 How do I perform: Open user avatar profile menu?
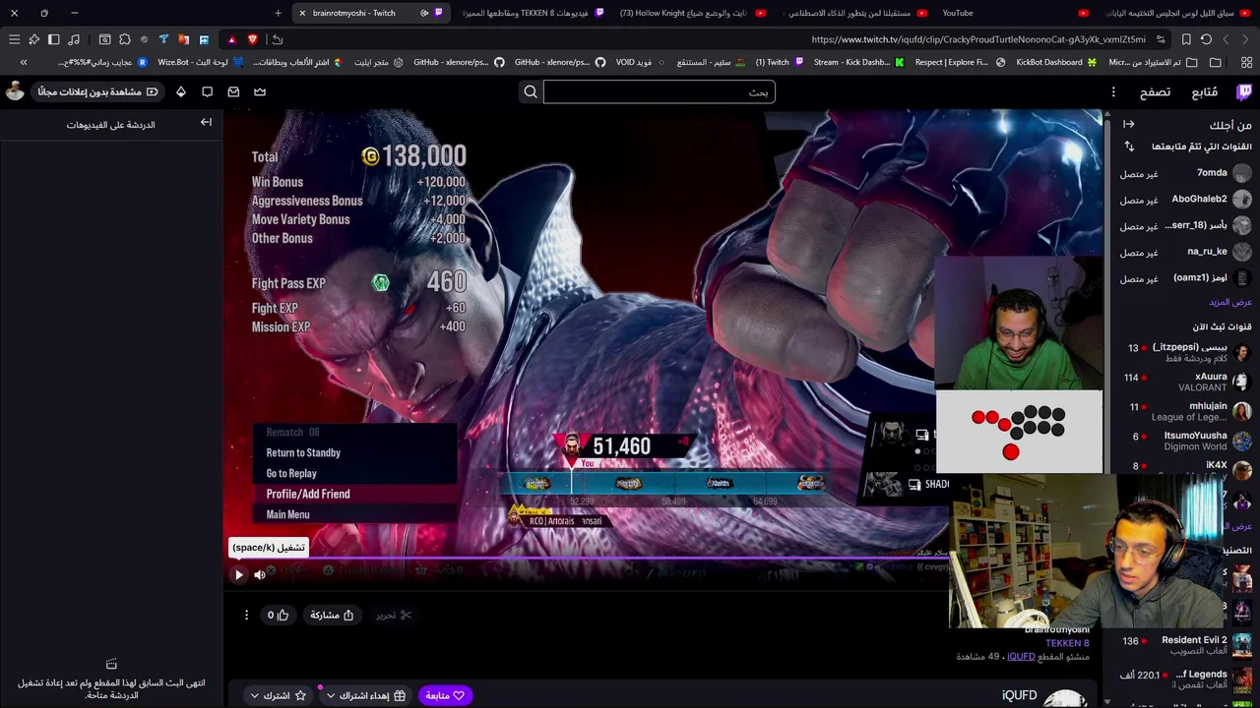tap(15, 91)
